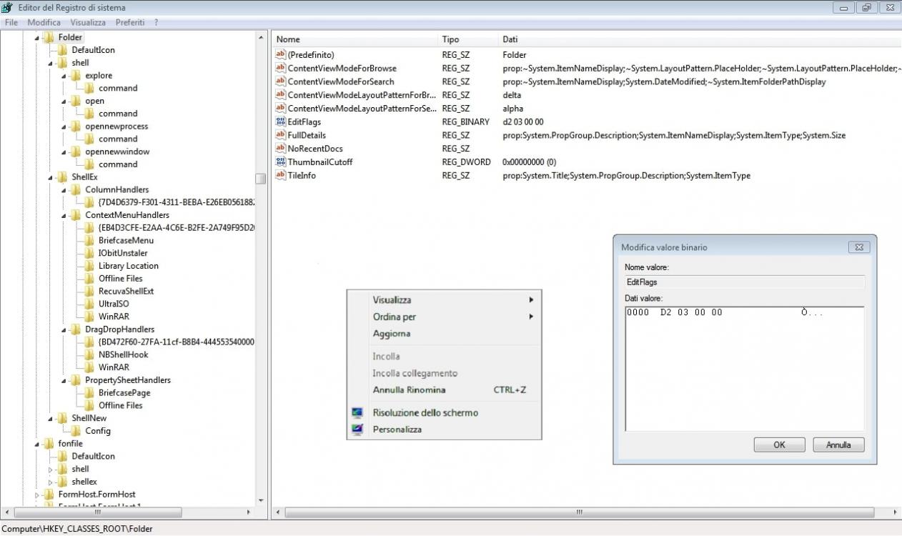902x536 pixels.
Task: Click the ThumbnailCutoff DWORD value icon
Action: (x=280, y=162)
